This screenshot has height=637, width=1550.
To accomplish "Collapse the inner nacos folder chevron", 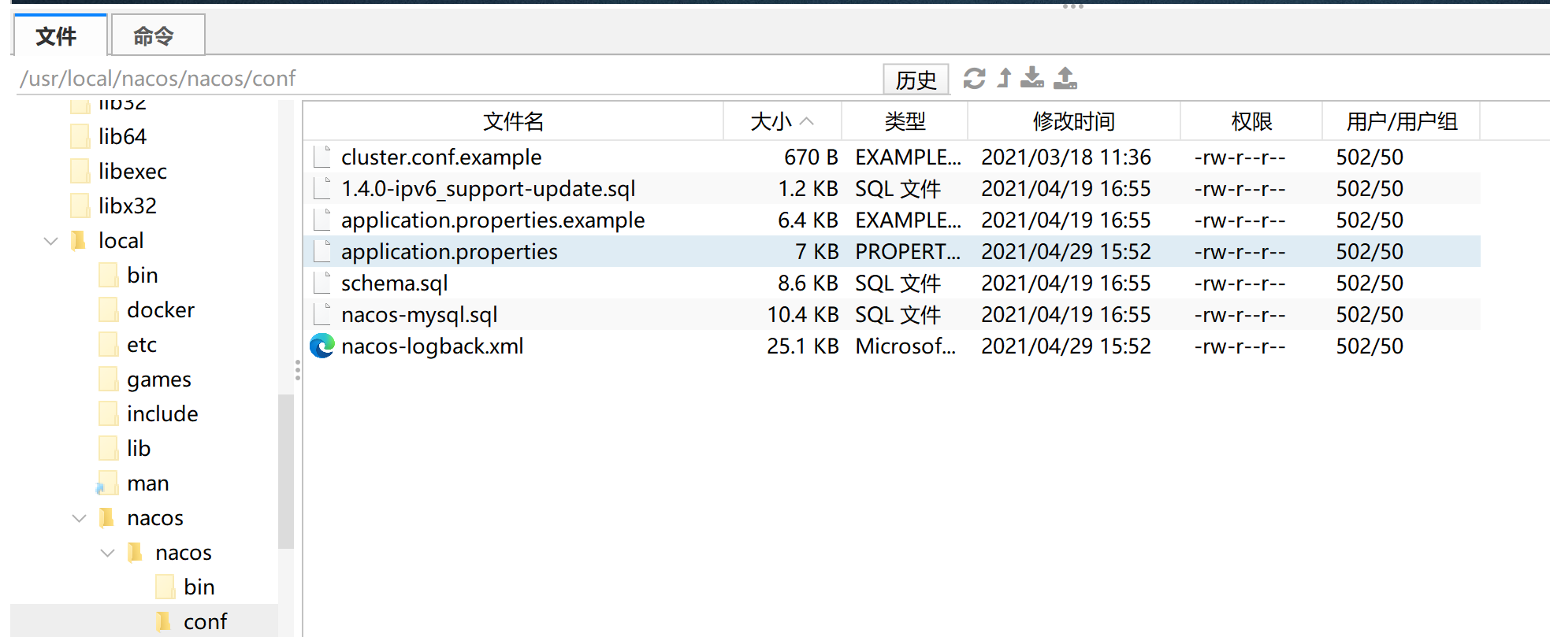I will 108,553.
